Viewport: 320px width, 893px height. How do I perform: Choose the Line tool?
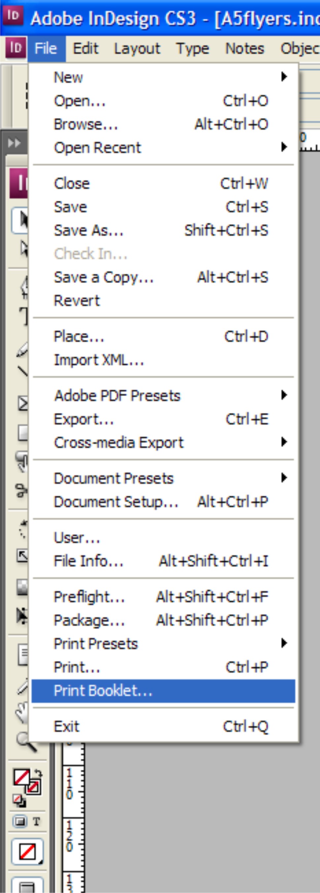(23, 372)
